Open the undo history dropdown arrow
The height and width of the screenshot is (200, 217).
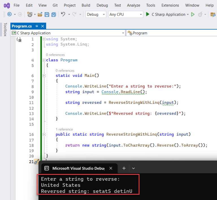point(69,14)
